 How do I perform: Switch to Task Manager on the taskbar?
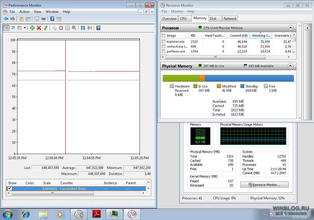pos(114,214)
